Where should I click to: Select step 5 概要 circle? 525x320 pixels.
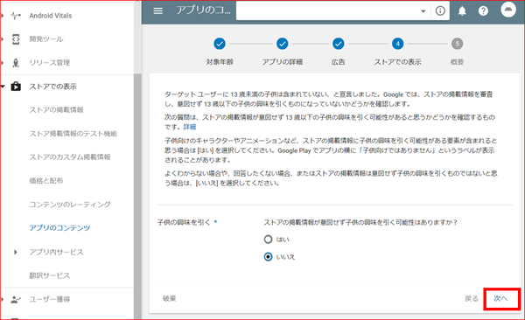pyautogui.click(x=457, y=44)
